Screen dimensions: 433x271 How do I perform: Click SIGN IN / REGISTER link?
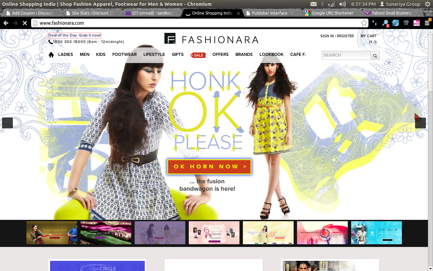[337, 36]
